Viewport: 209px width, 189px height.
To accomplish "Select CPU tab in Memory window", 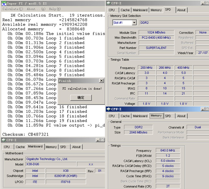I will pos(112,116).
